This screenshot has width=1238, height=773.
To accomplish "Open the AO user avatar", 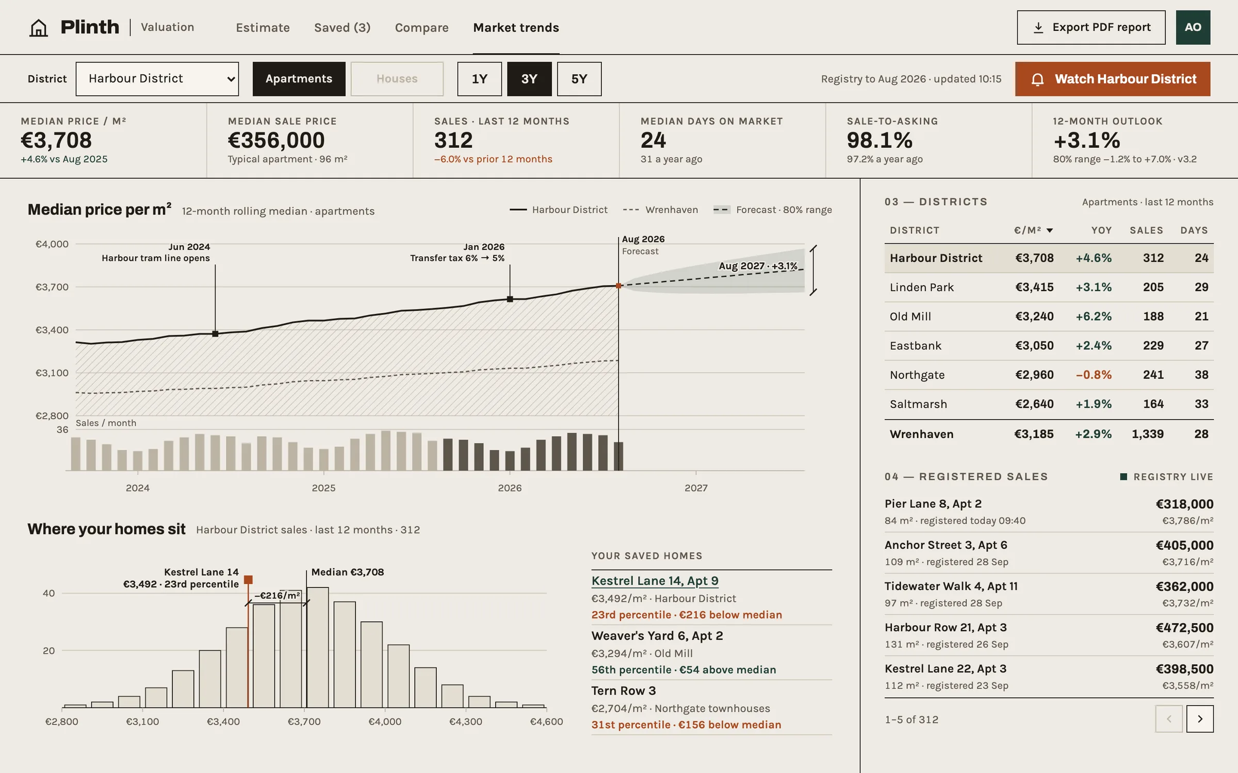I will pyautogui.click(x=1193, y=27).
